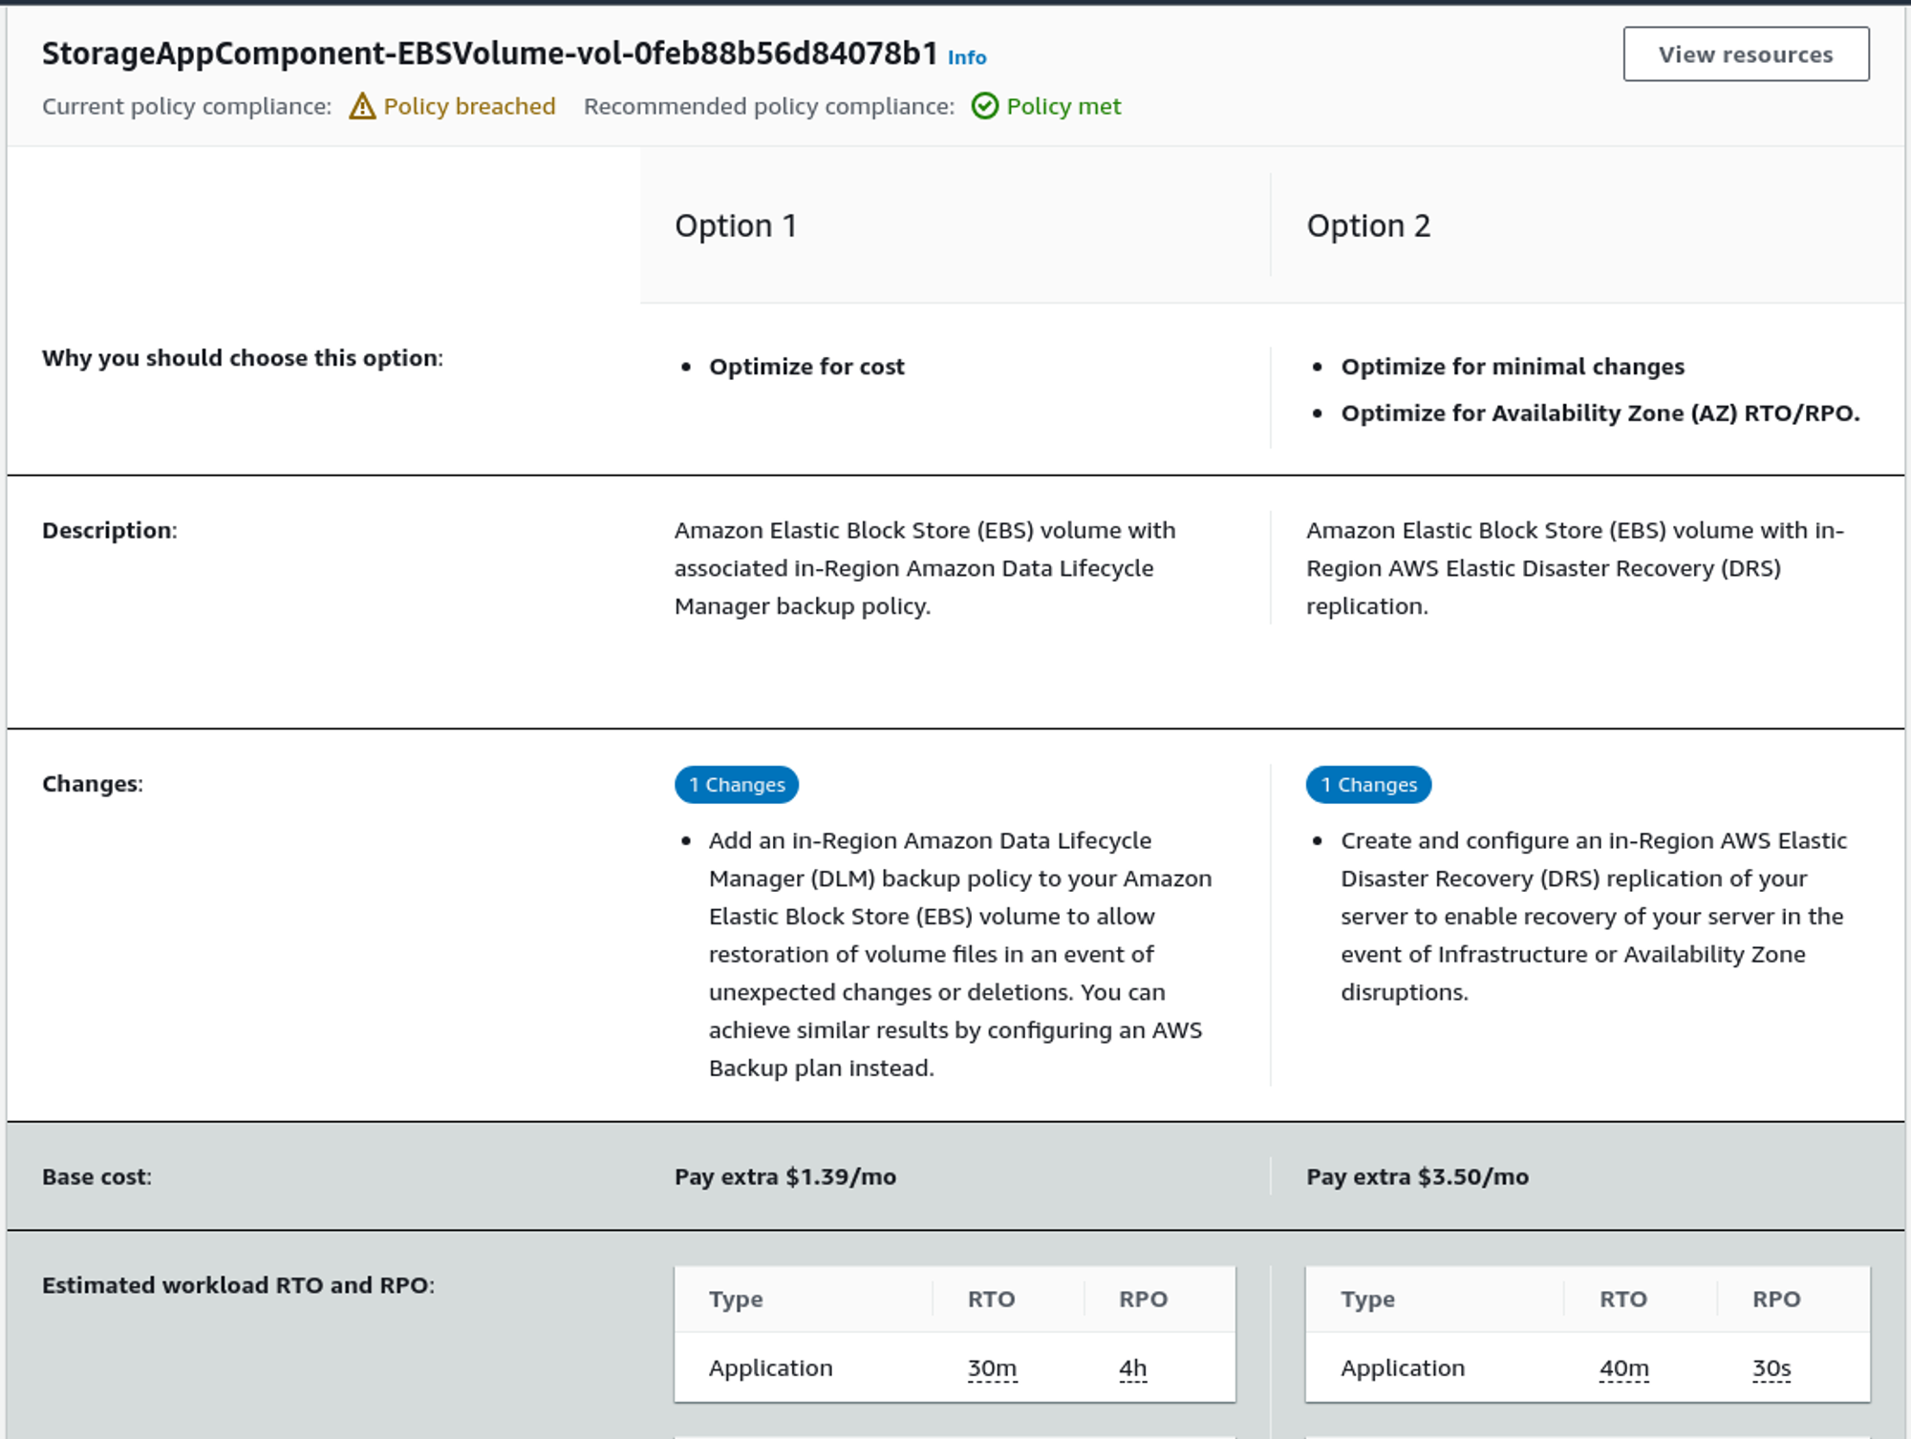Click the Policy met status text
Screen dimensions: 1911x1439
point(1063,106)
